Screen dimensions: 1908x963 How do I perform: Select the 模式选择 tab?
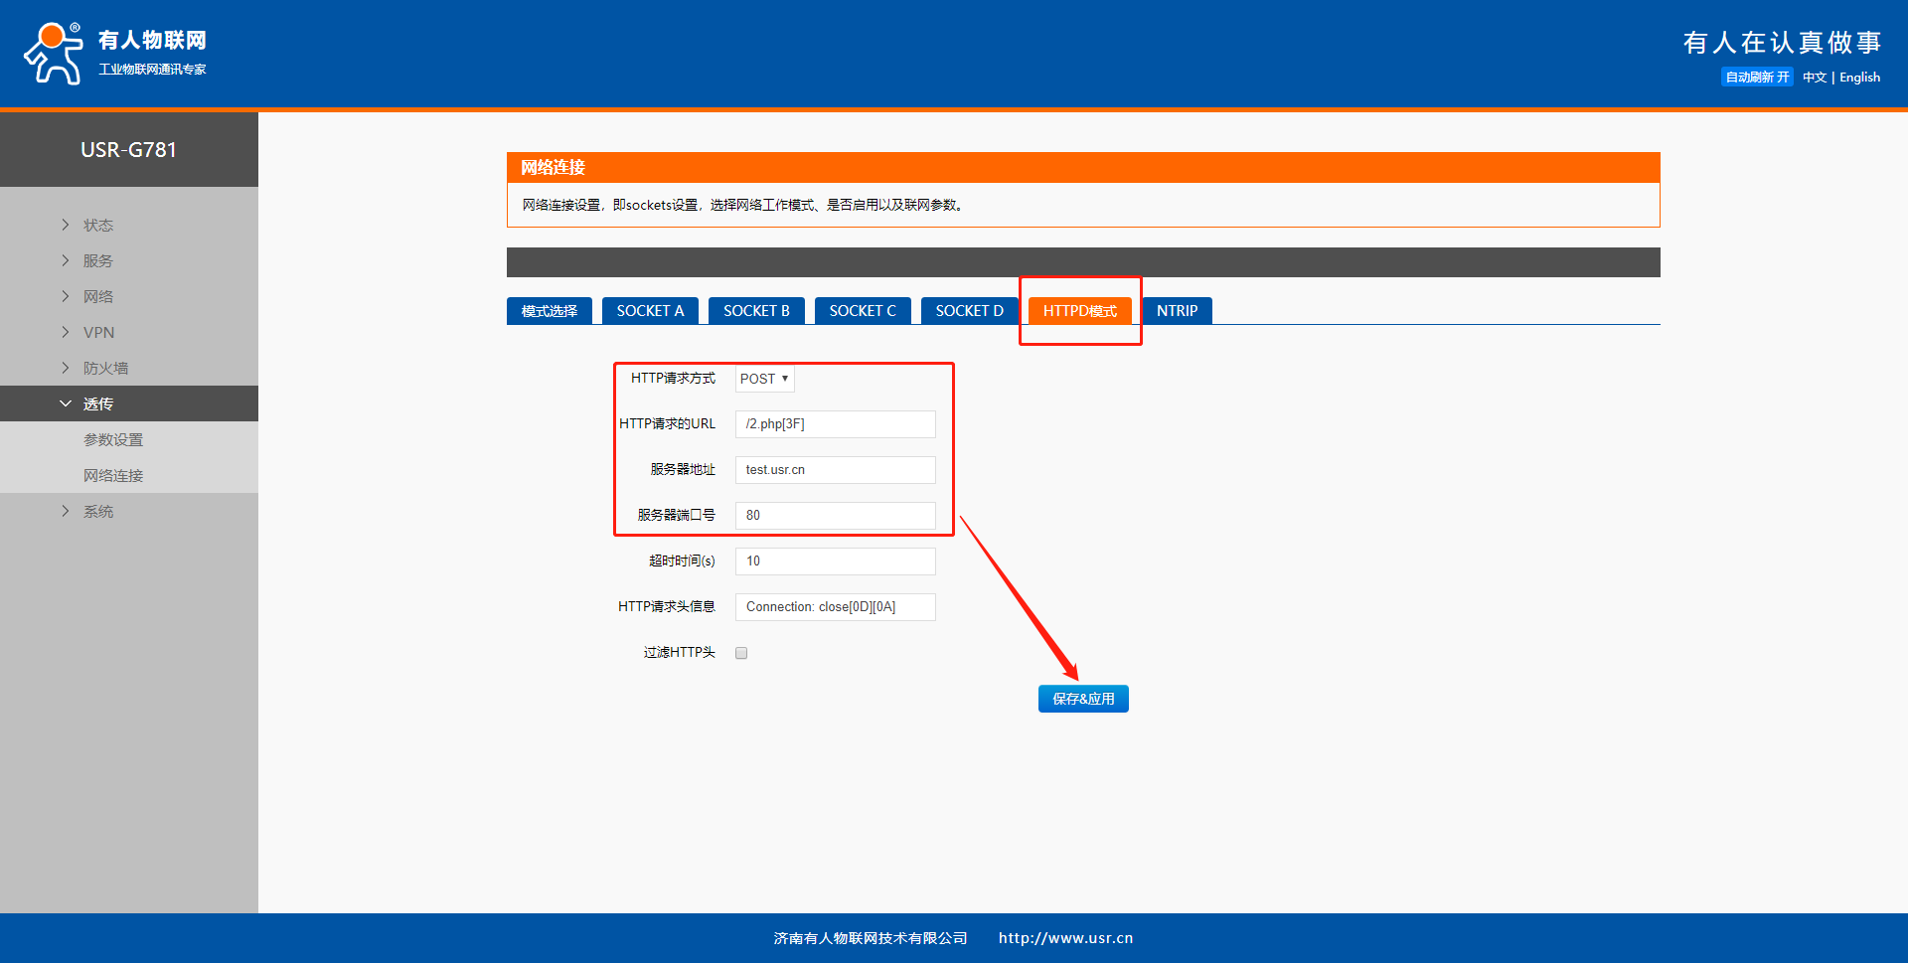click(549, 311)
